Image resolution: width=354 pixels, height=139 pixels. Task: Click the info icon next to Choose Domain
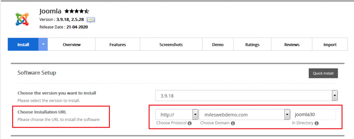(233, 123)
